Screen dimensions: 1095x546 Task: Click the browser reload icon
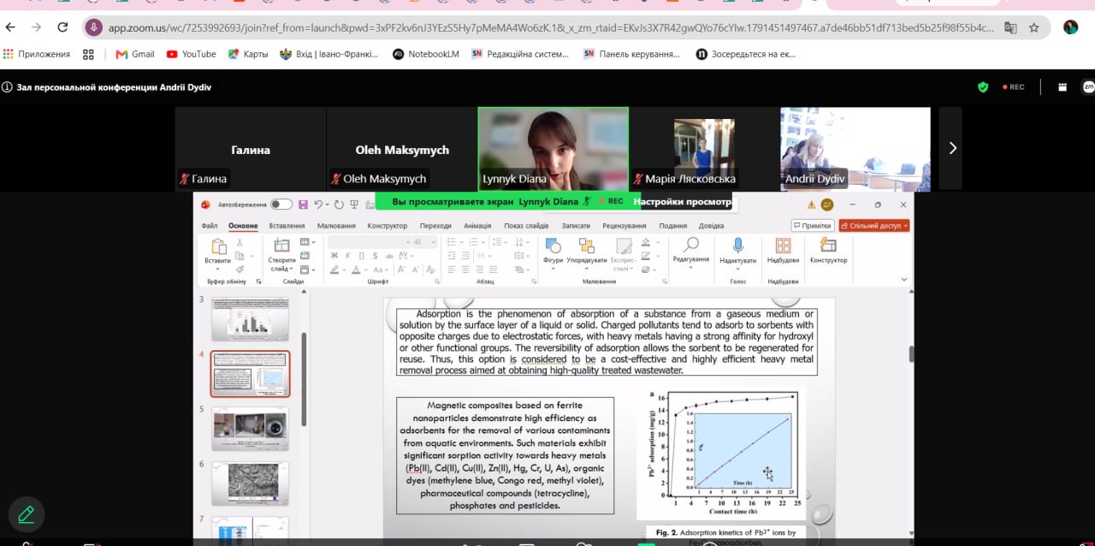point(62,27)
